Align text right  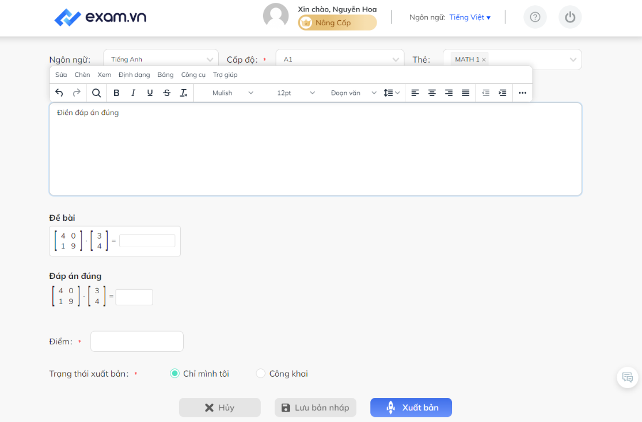(x=449, y=93)
